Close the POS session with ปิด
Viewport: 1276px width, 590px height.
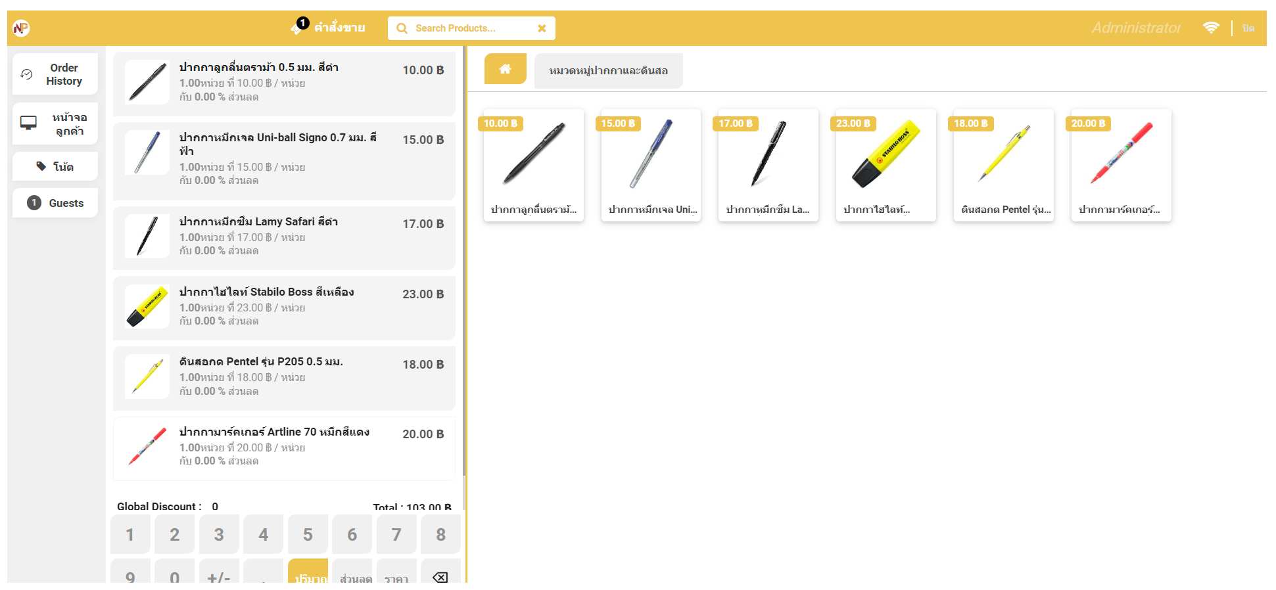click(x=1248, y=28)
